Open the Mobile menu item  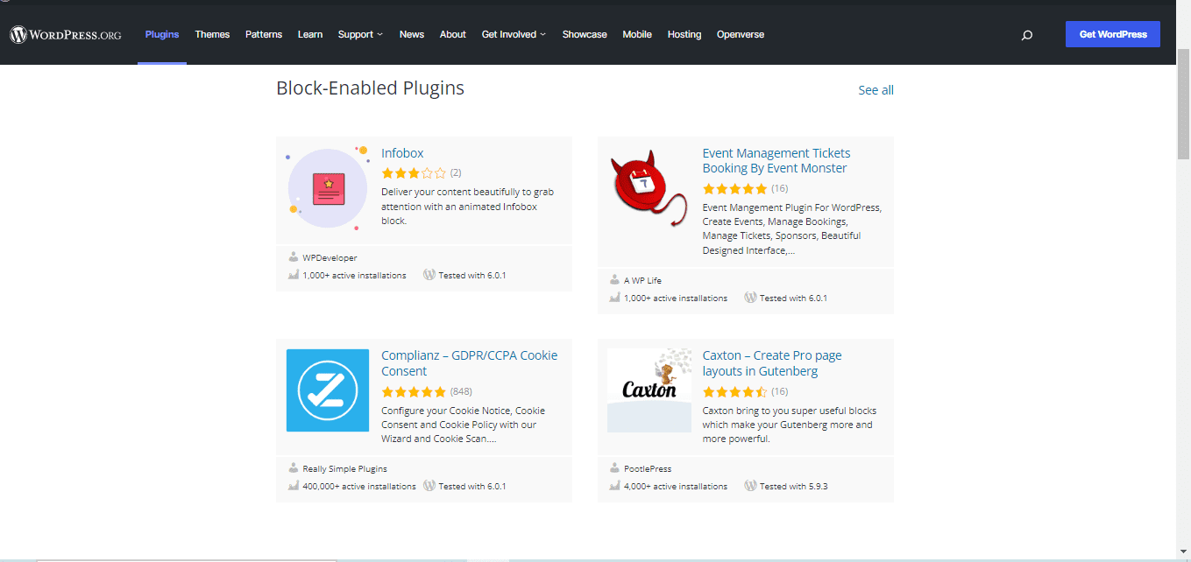637,35
